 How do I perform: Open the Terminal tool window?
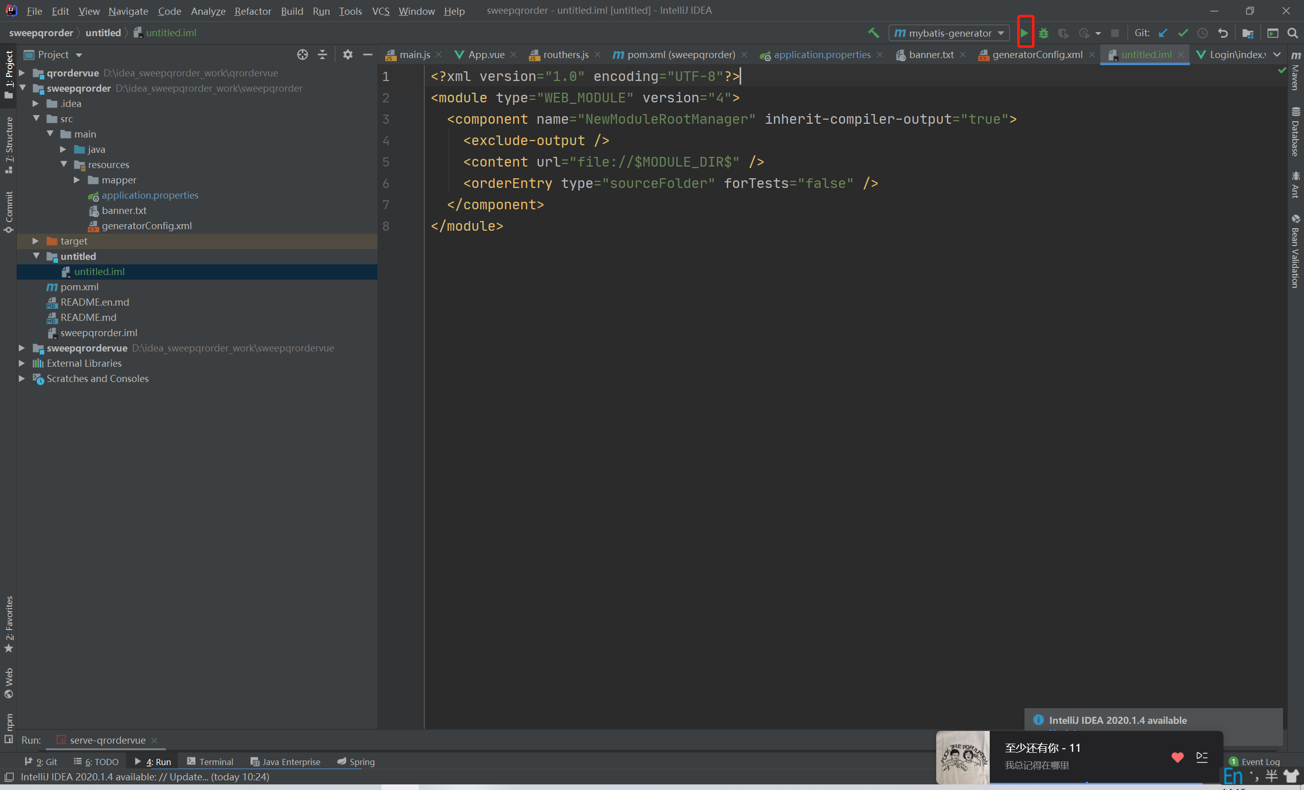pos(210,761)
